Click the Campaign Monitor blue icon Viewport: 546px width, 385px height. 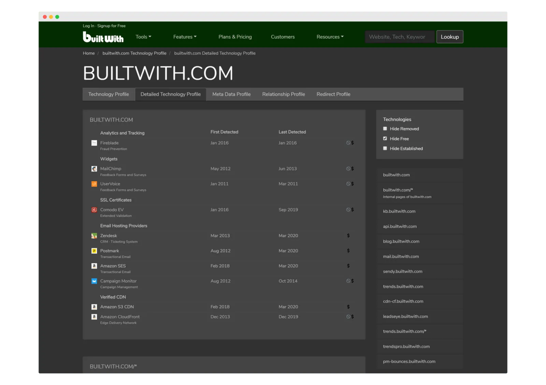(x=94, y=281)
